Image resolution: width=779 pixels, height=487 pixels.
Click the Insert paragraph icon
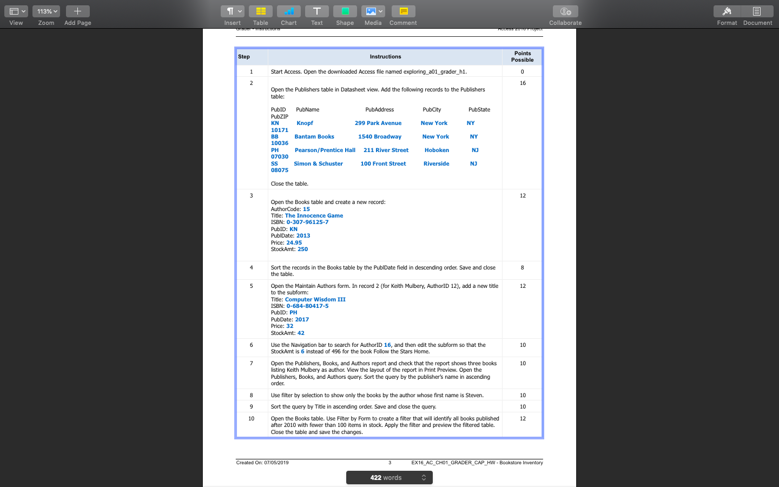(x=229, y=11)
